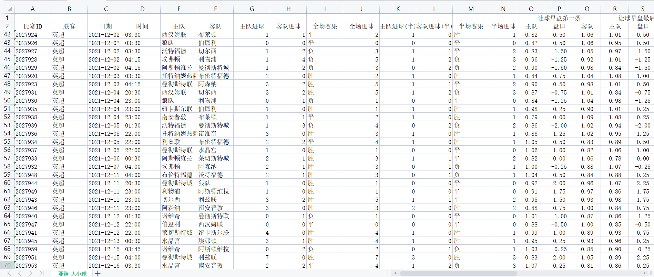
Task: Click home team cell 纽卡斯尔联 in row 51
Action: [x=179, y=109]
